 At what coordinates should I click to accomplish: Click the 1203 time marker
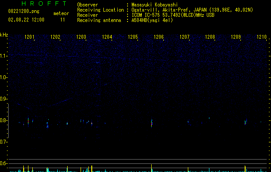(81, 37)
